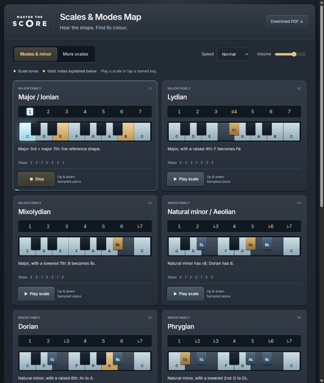Viewport: 324px width, 383px height.
Task: Tap the gold D♭ key on Phrygian keyboard
Action: (x=185, y=358)
